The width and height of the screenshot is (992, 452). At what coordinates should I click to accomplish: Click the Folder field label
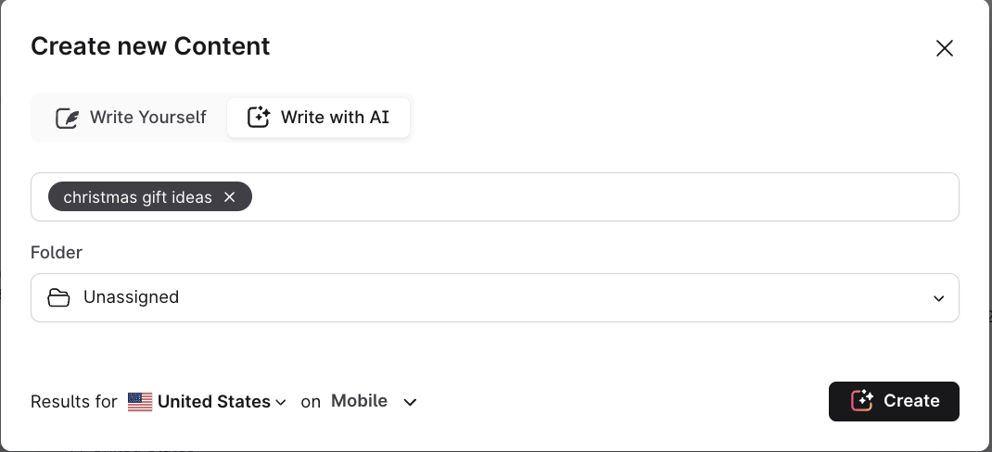pyautogui.click(x=57, y=252)
